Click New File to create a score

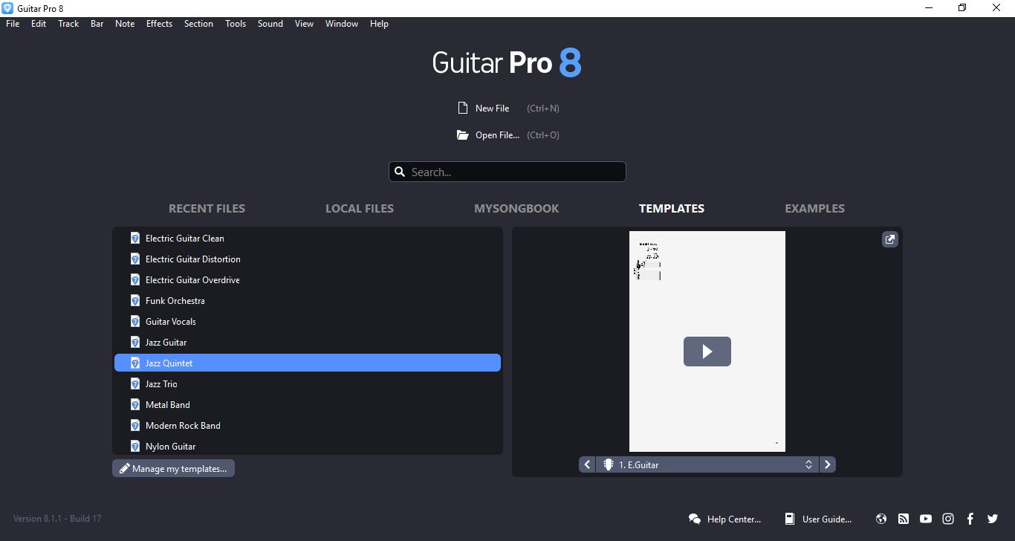click(493, 108)
